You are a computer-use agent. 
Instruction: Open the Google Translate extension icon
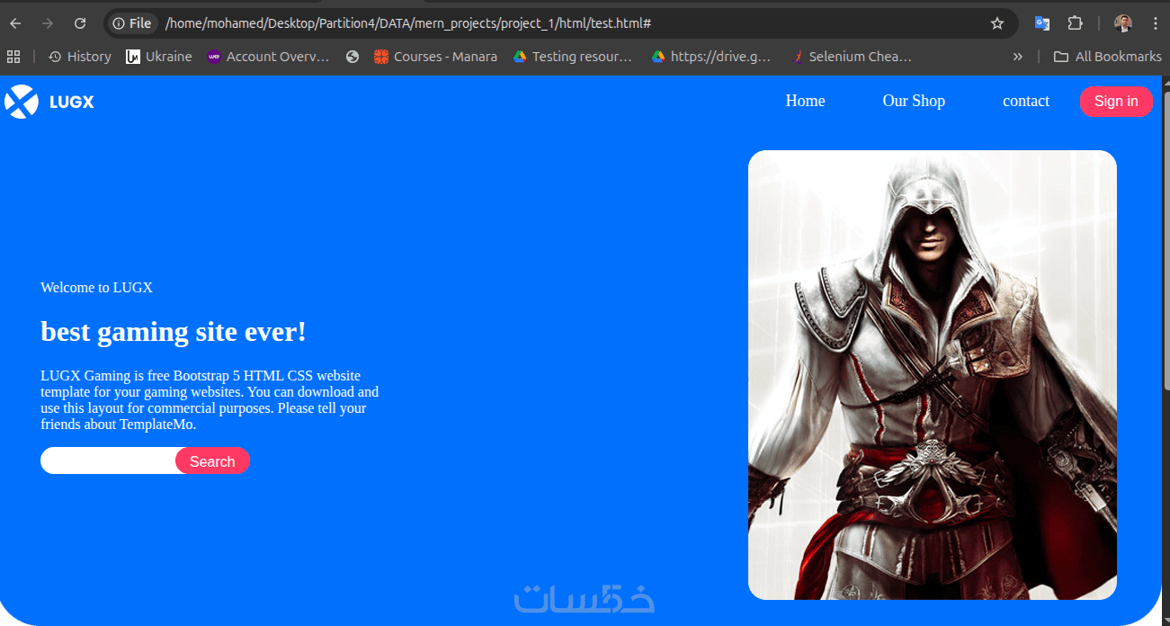point(1042,23)
